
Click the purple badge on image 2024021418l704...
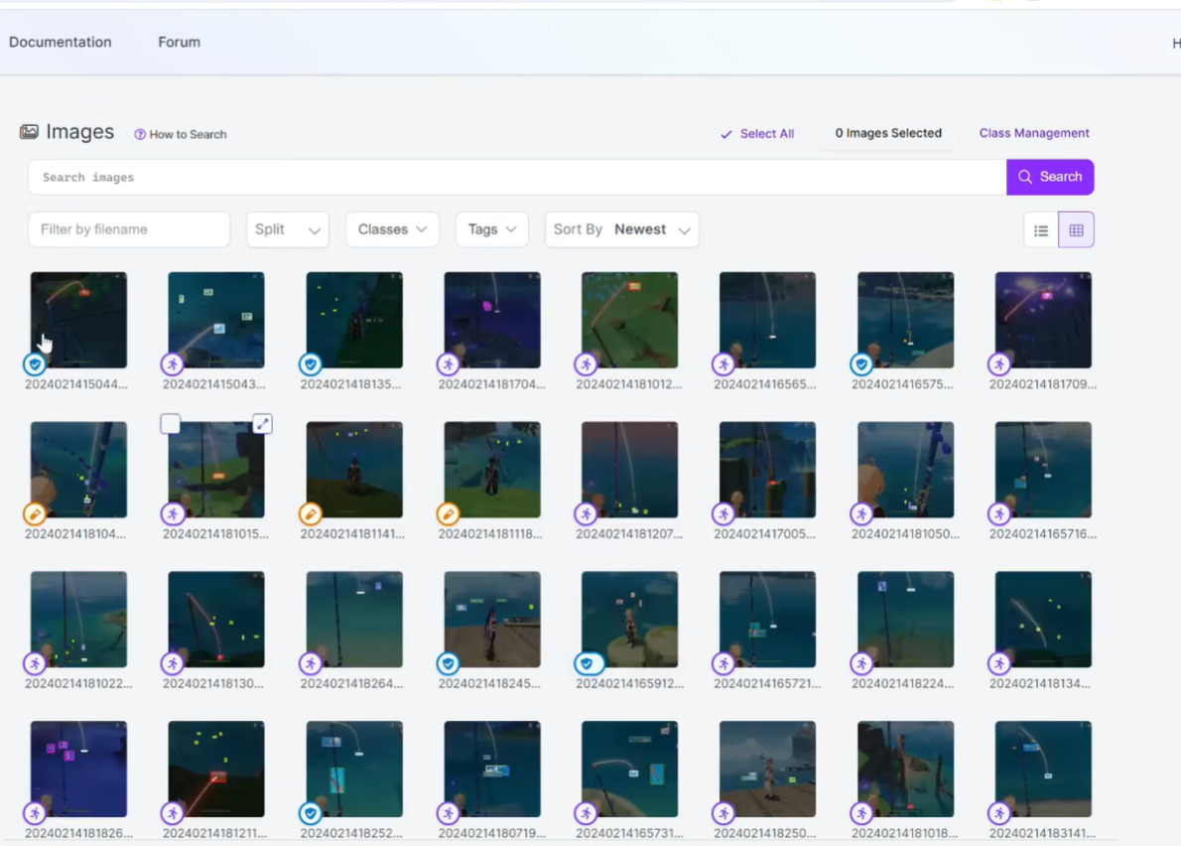[x=448, y=364]
